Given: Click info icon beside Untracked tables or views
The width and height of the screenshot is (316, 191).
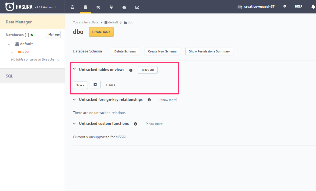Looking at the screenshot, I should 131,70.
